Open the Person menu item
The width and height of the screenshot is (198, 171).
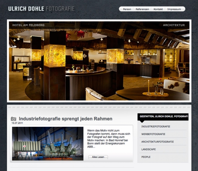(x=127, y=9)
